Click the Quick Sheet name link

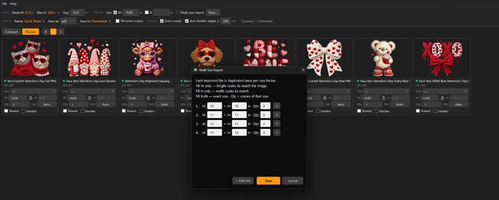[x=32, y=21]
